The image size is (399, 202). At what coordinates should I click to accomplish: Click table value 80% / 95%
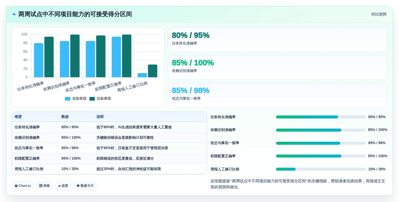[70, 127]
